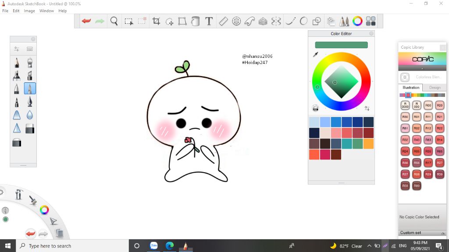449x252 pixels.
Task: Select the Smear water drop brush
Action: [x=30, y=115]
